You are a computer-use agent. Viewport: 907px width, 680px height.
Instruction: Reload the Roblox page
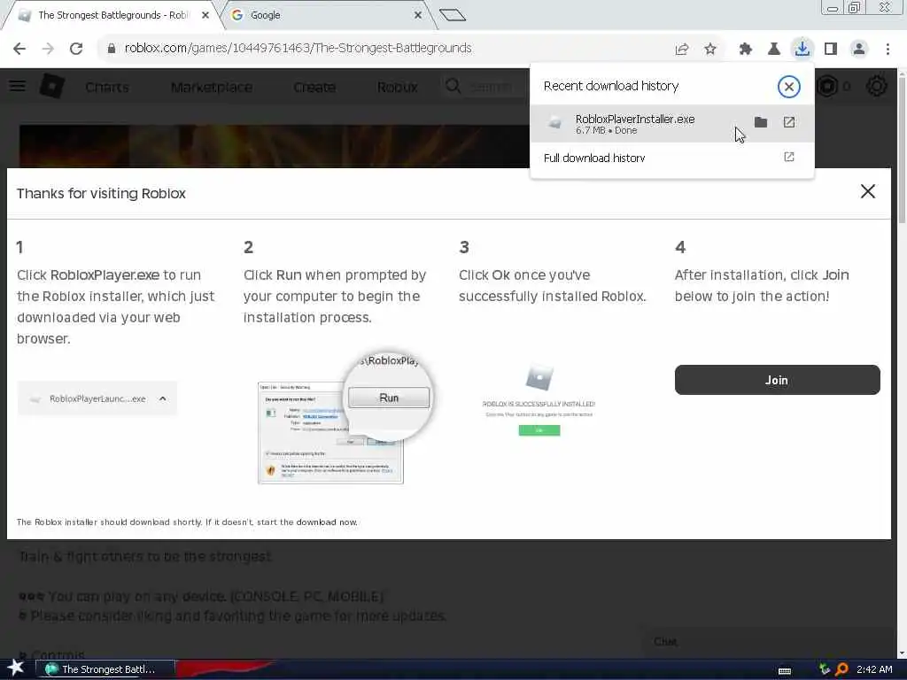coord(76,49)
